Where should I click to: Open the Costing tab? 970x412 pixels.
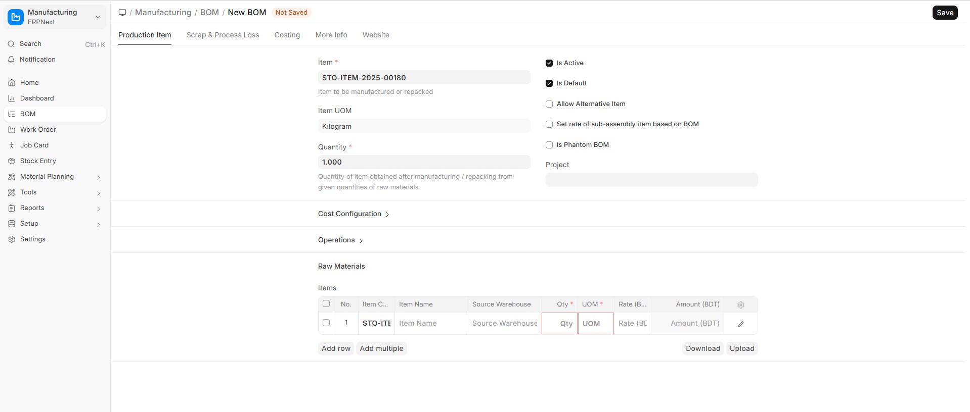click(x=287, y=35)
